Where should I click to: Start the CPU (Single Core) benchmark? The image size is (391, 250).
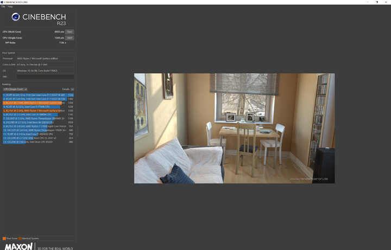point(70,38)
